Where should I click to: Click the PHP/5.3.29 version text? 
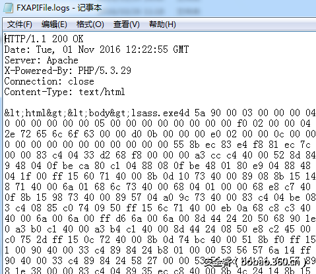point(105,71)
